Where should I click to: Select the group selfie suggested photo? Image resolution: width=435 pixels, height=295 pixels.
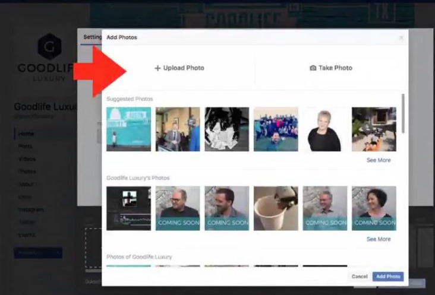(x=276, y=129)
